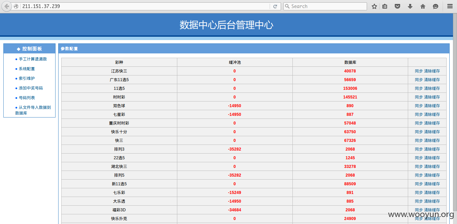The image size is (457, 224).
Task: Click the 彩种 column header
Action: [x=119, y=62]
